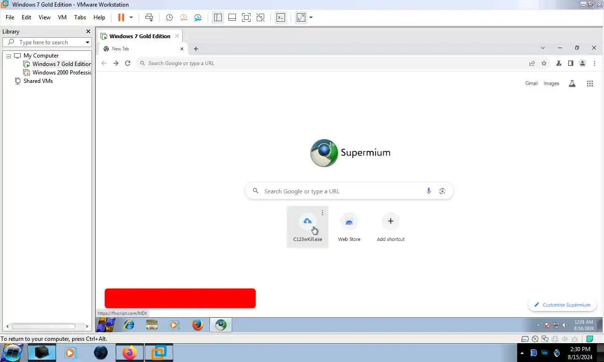Open the VMware View menu
This screenshot has width=604, height=362.
[x=44, y=17]
